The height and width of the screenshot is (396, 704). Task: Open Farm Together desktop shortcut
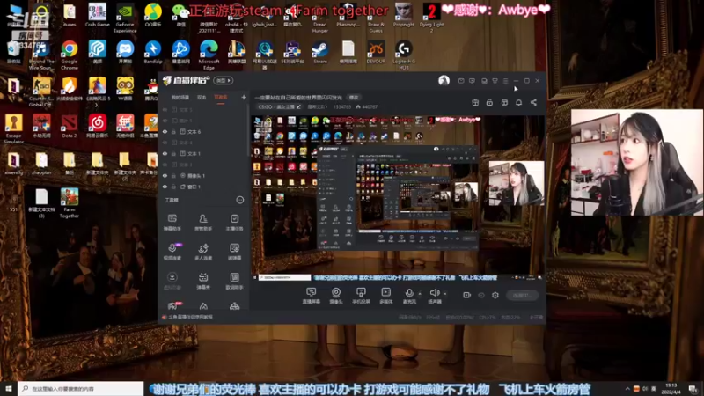70,203
